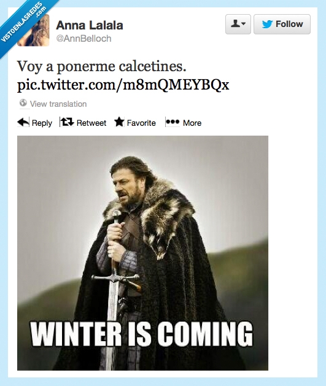Expand the More options menu
The height and width of the screenshot is (386, 326).
(183, 122)
